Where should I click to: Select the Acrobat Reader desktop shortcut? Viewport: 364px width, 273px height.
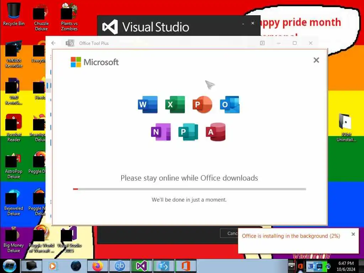click(14, 128)
